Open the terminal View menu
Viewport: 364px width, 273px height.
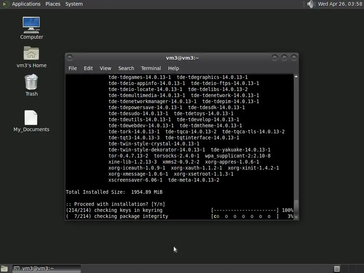105,68
